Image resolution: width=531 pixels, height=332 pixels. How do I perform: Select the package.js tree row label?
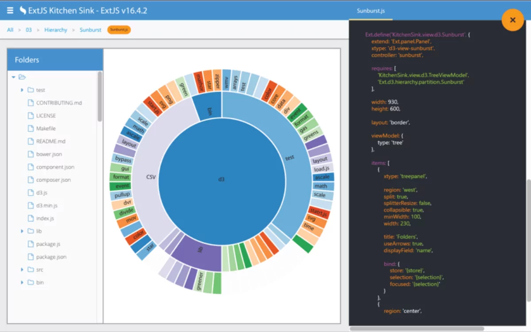coord(48,244)
